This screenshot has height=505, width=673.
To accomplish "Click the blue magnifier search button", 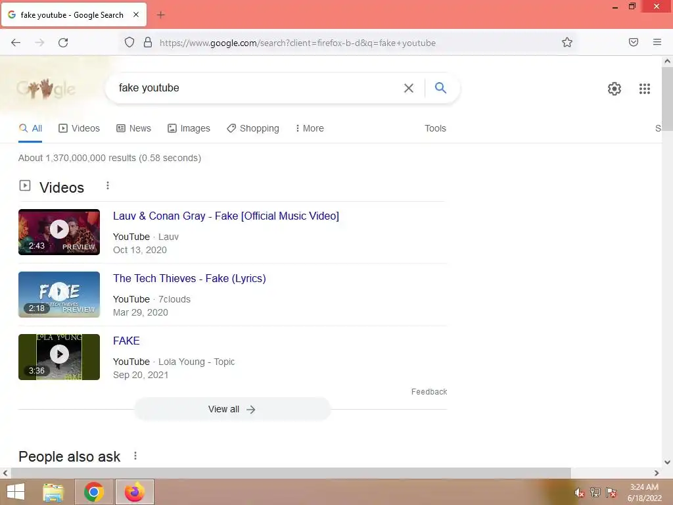I will (x=440, y=87).
